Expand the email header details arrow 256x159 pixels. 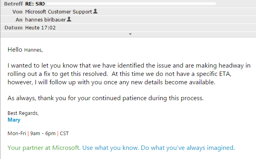pos(130,34)
